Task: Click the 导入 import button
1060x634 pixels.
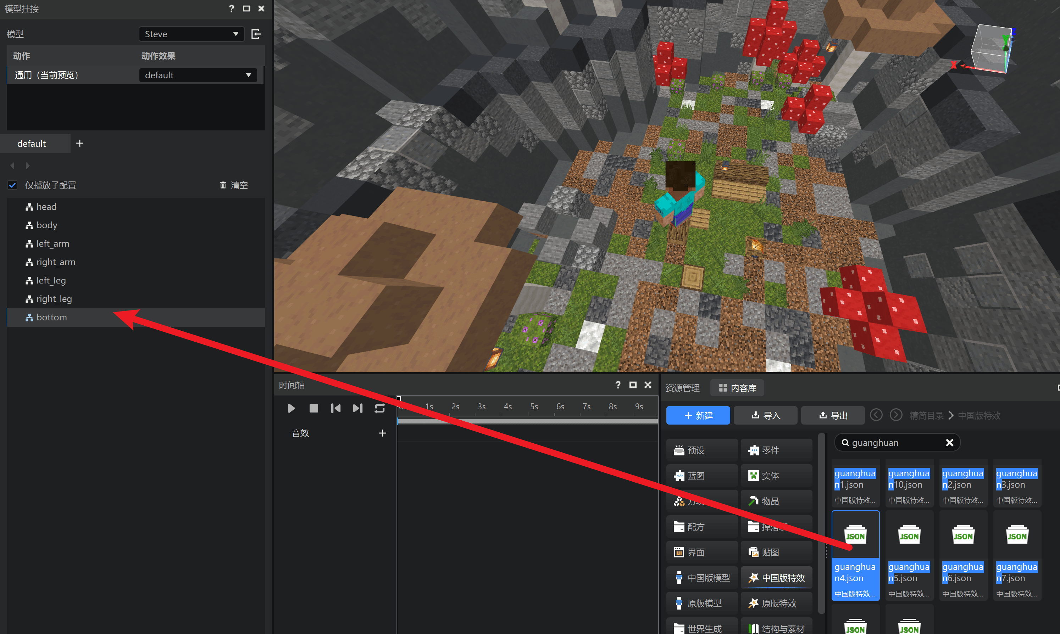Action: (x=766, y=416)
